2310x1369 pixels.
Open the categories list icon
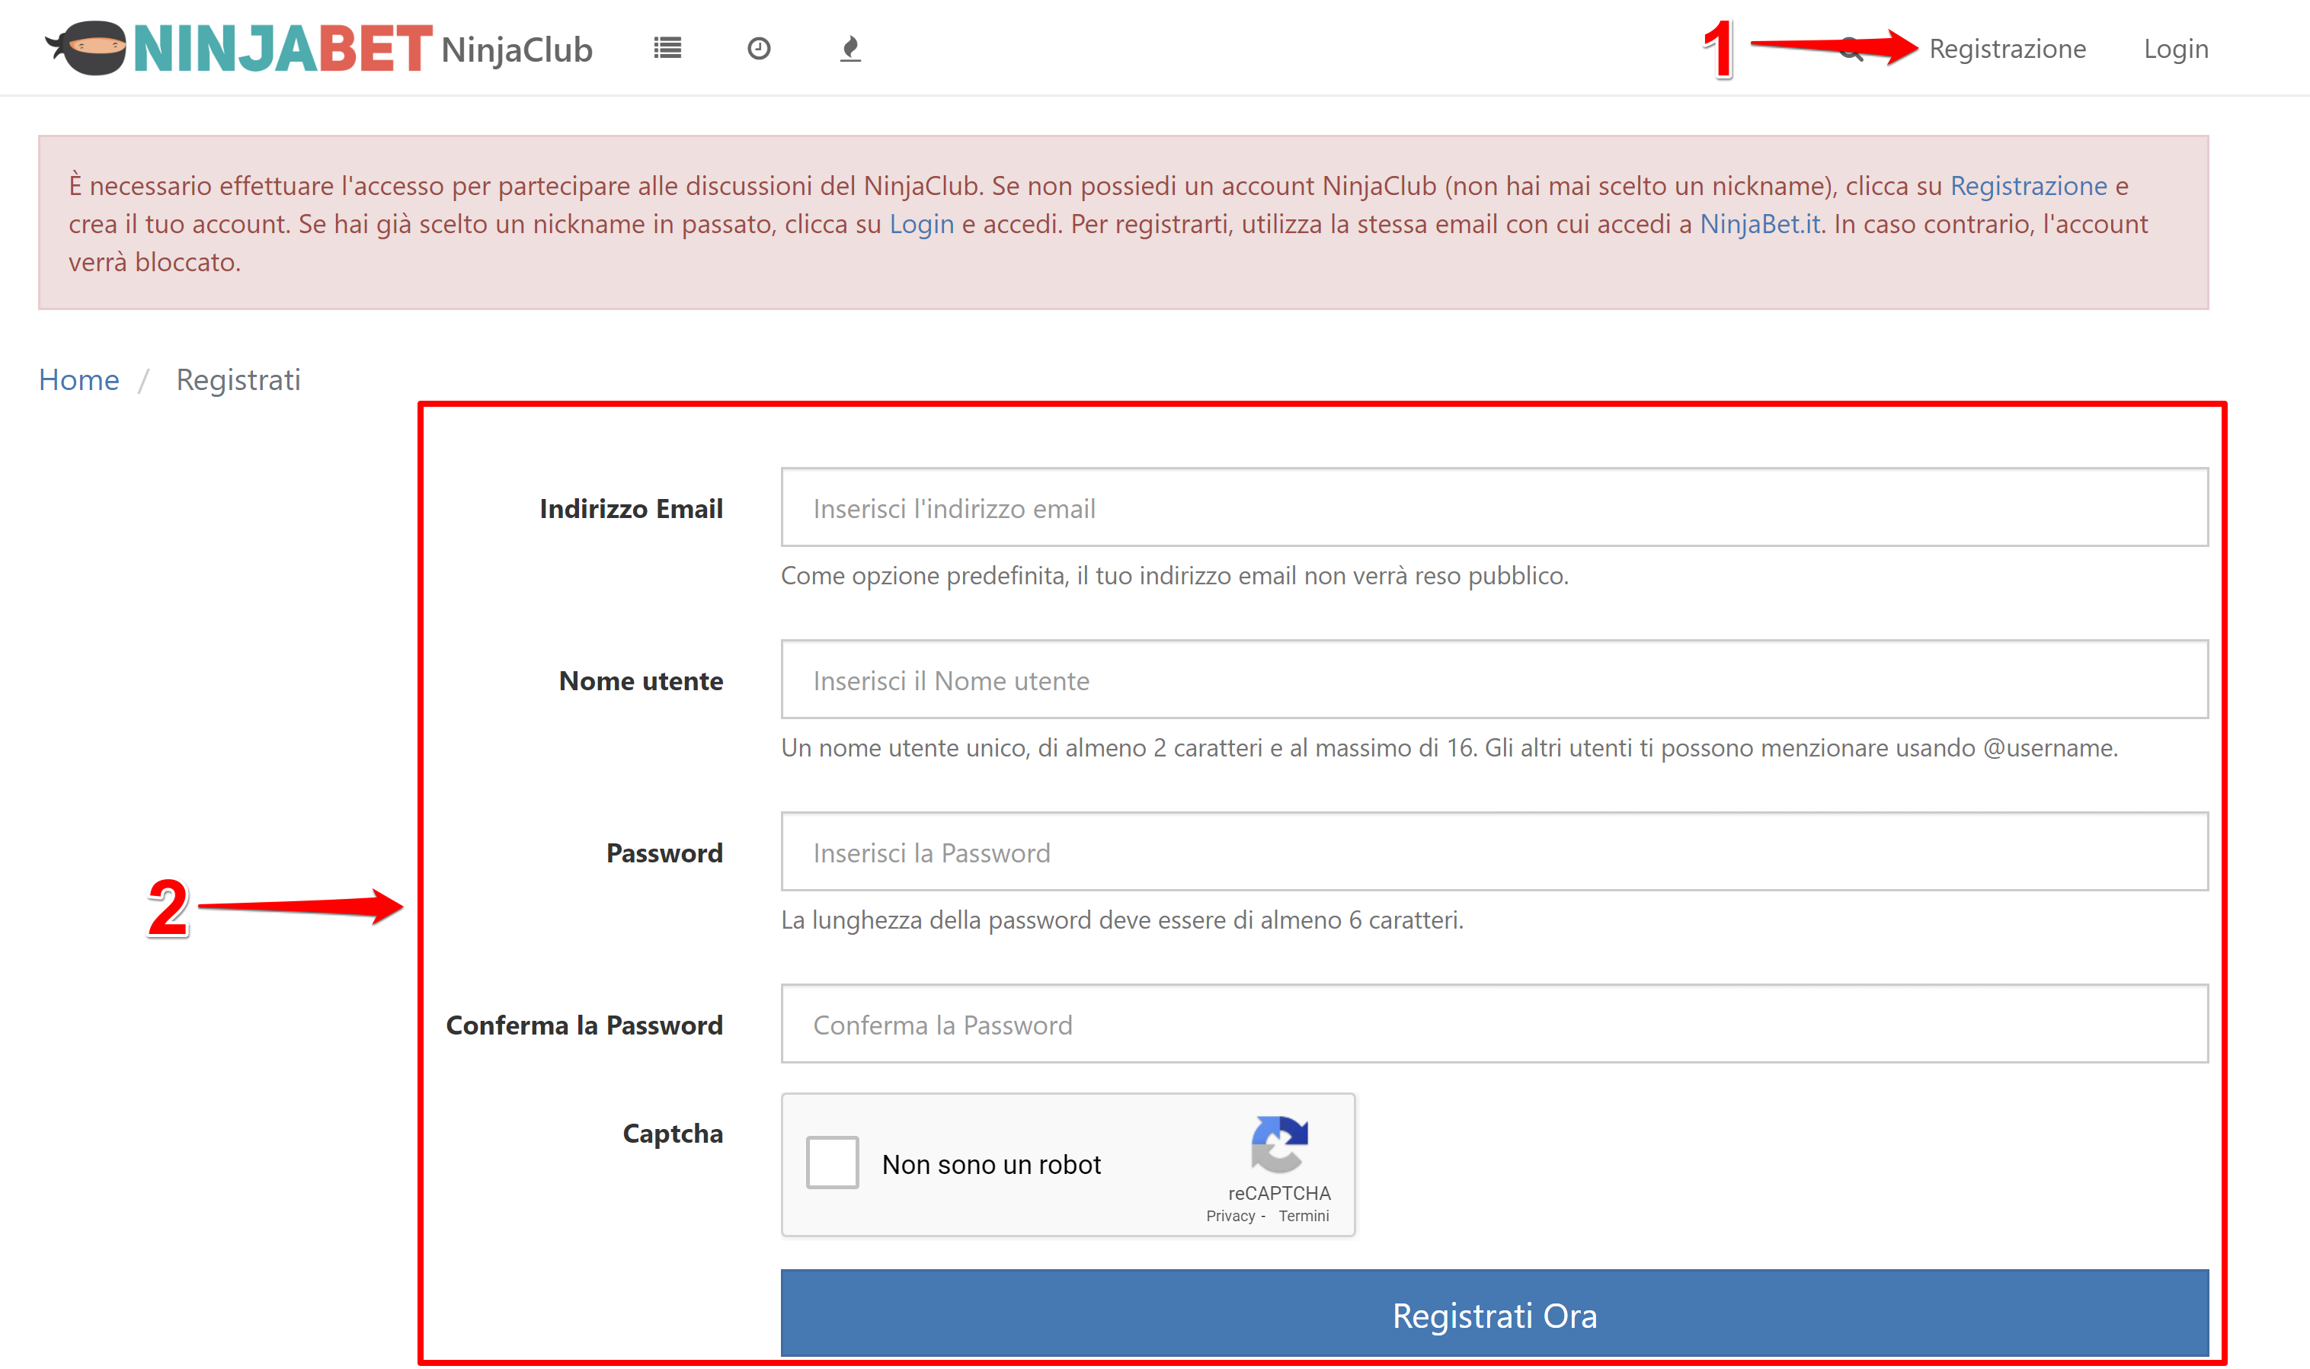[x=667, y=48]
